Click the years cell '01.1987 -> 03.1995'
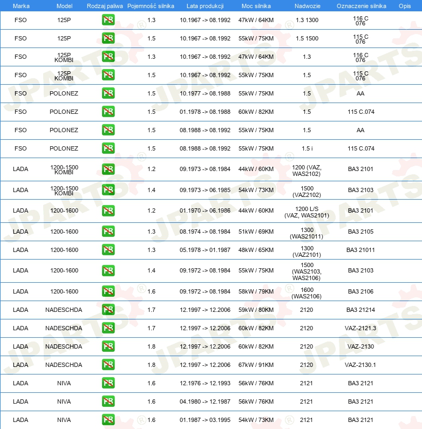This screenshot has width=422, height=429. pos(205,420)
